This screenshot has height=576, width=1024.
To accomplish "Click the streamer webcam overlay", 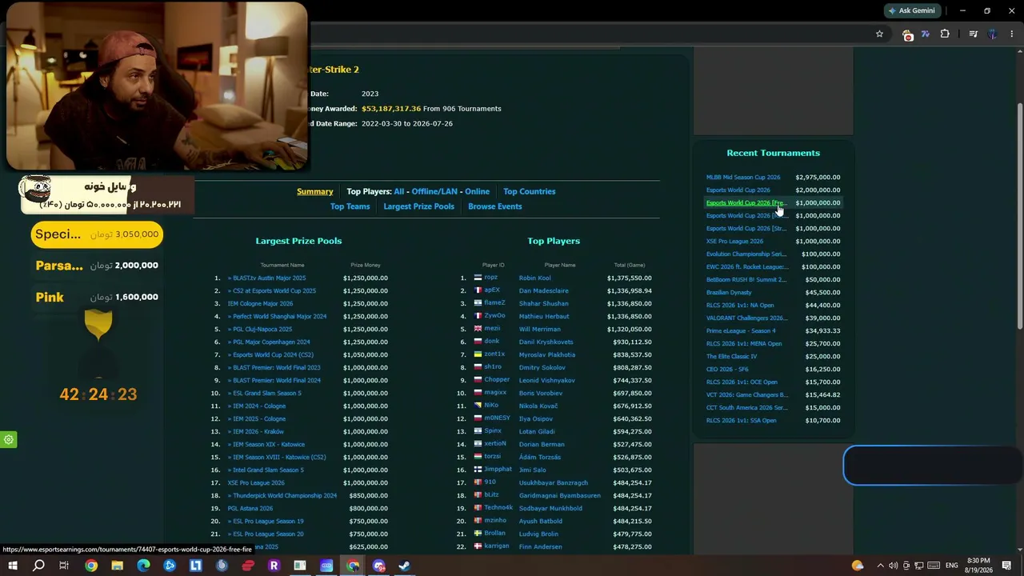I will pos(157,86).
